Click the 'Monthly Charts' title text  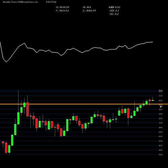[x=10, y=2]
